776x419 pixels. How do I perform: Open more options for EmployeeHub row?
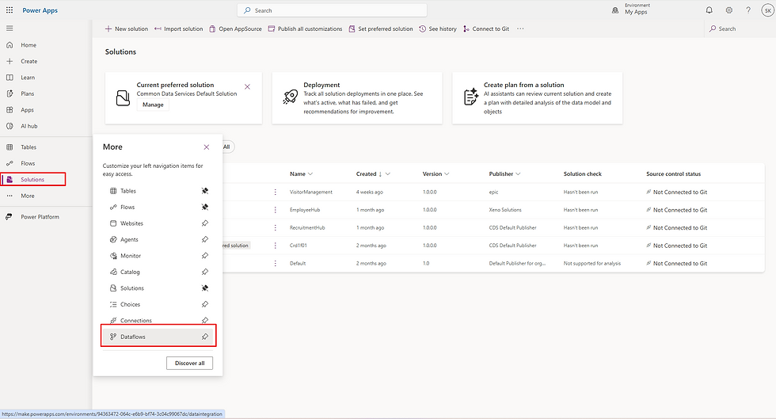click(276, 210)
